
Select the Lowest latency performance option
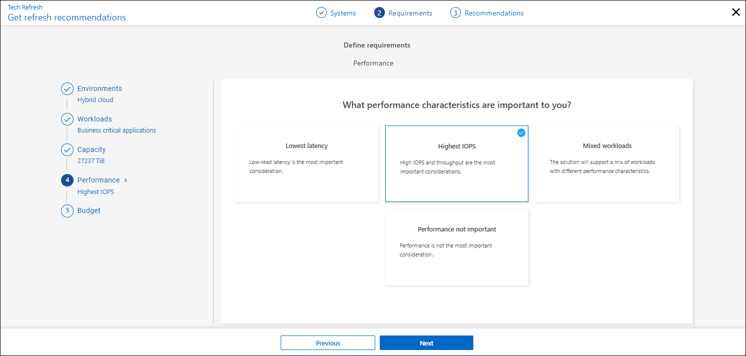tap(306, 163)
